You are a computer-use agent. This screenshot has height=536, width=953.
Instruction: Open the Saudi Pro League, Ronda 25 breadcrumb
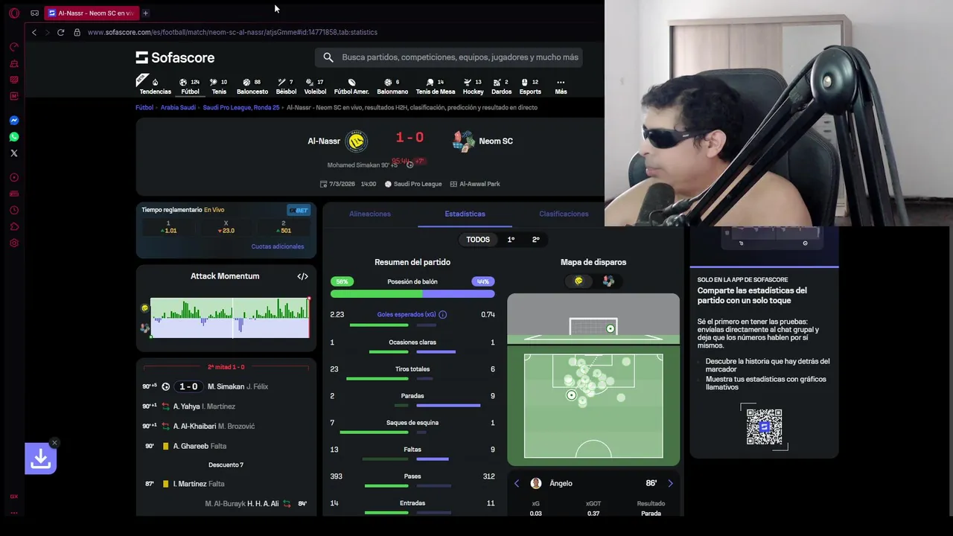pos(241,107)
